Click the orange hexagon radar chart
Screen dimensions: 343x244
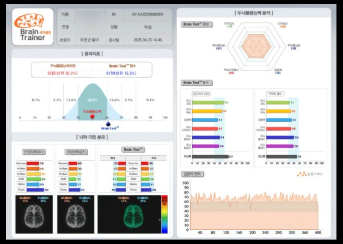point(256,46)
